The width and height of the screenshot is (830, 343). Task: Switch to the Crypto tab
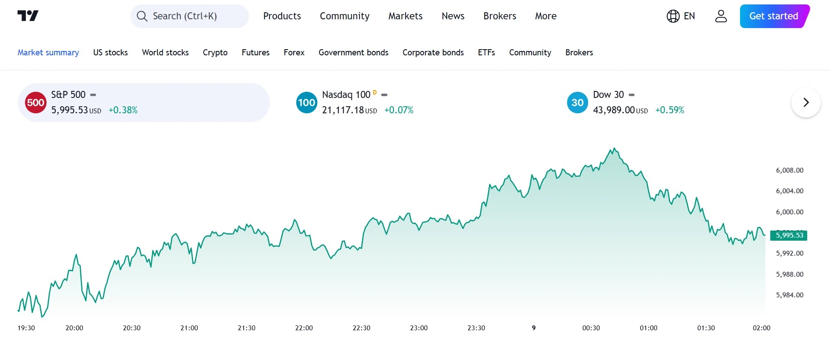coord(215,52)
